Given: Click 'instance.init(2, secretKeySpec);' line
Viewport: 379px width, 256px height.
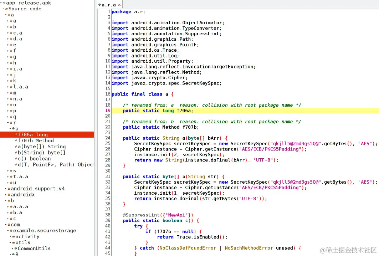Looking at the screenshot, I should click(179, 155).
